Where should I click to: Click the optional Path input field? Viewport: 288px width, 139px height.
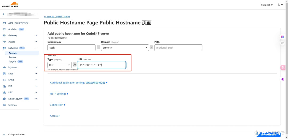pos(178,48)
